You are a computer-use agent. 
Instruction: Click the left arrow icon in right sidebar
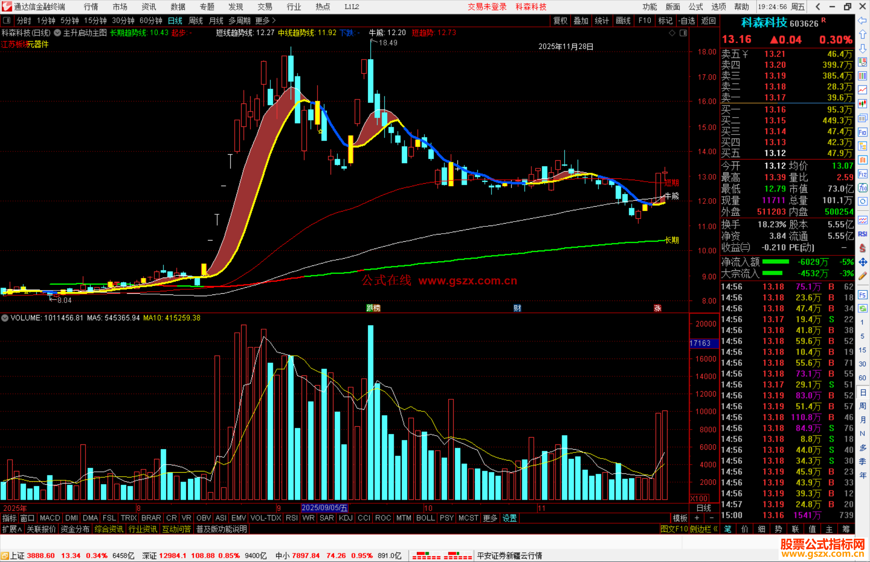tap(862, 21)
